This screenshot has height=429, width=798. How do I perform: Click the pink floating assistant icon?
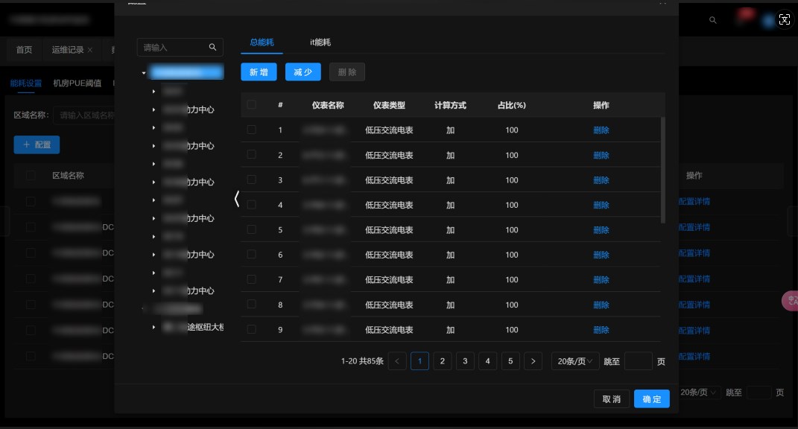(790, 300)
